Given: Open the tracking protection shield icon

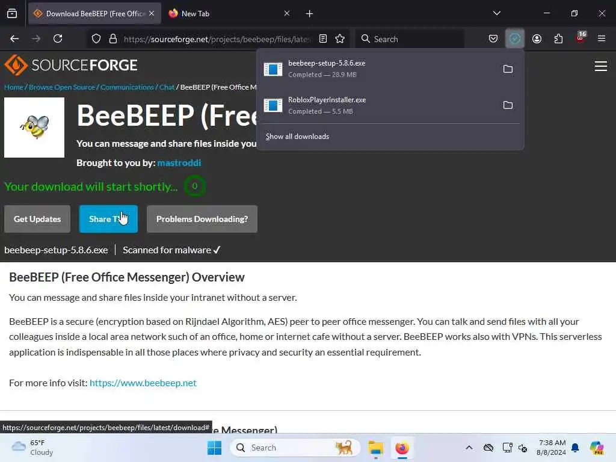Looking at the screenshot, I should 96,39.
